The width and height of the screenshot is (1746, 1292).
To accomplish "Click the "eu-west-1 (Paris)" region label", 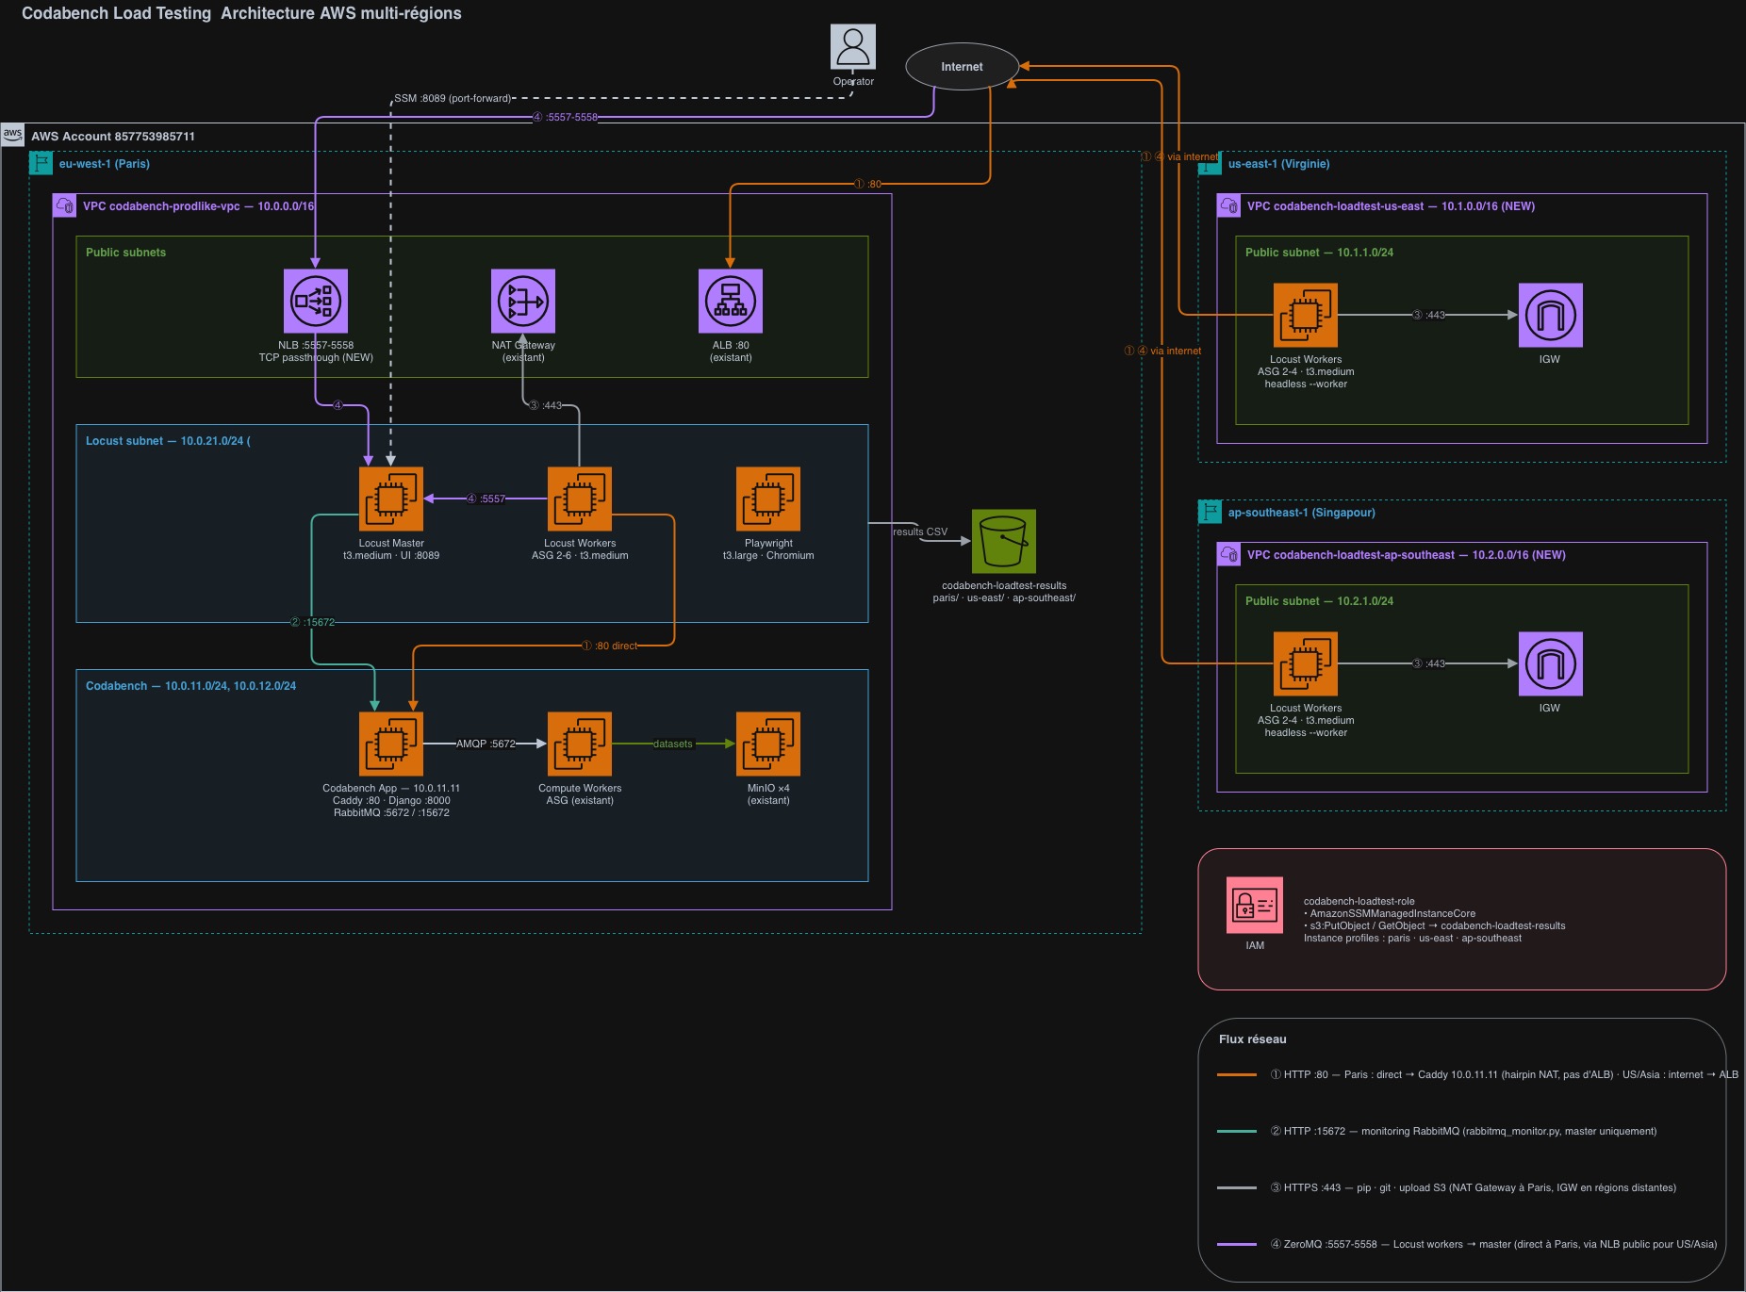I will click(105, 164).
